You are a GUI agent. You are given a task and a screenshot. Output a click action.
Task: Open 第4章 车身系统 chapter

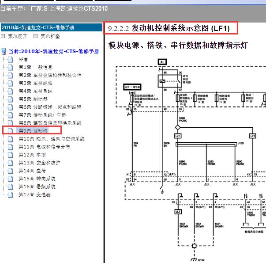[35, 91]
